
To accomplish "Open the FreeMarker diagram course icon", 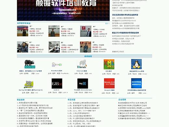I will pyautogui.click(x=57, y=65).
